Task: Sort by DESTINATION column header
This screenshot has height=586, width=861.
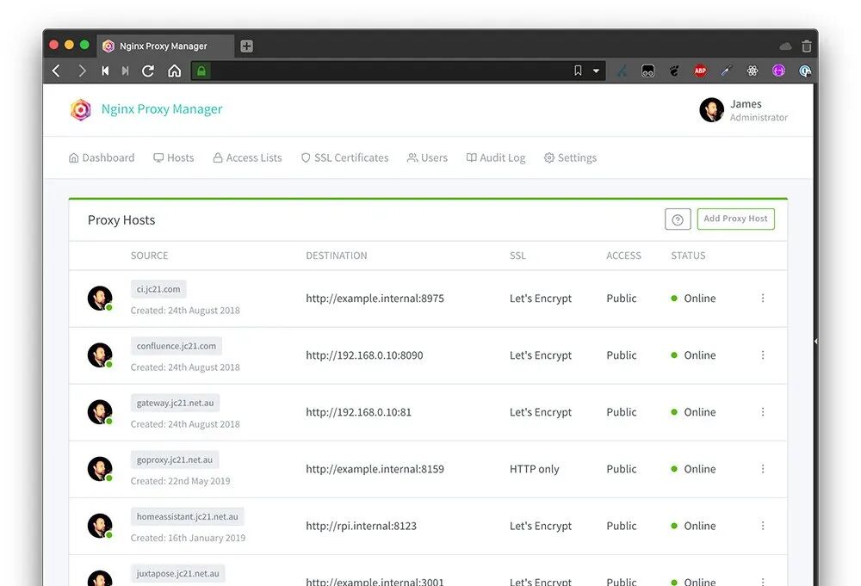Action: [x=337, y=256]
